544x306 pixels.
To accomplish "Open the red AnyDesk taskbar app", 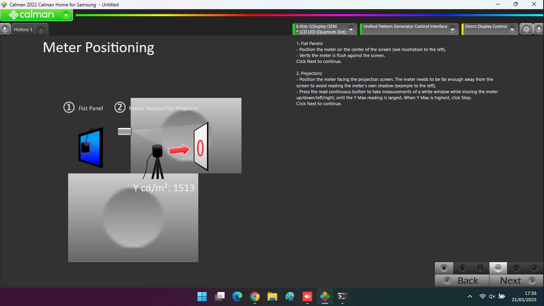I will (307, 296).
